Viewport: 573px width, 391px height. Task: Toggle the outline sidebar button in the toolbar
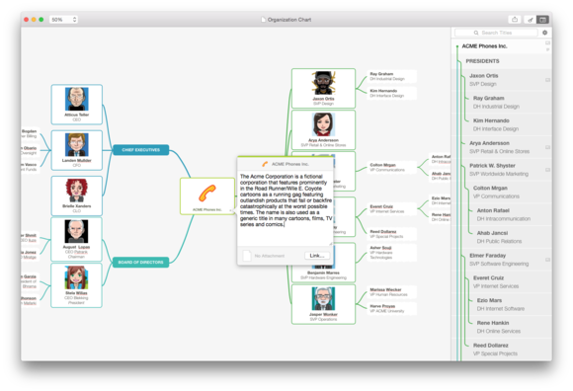(542, 20)
